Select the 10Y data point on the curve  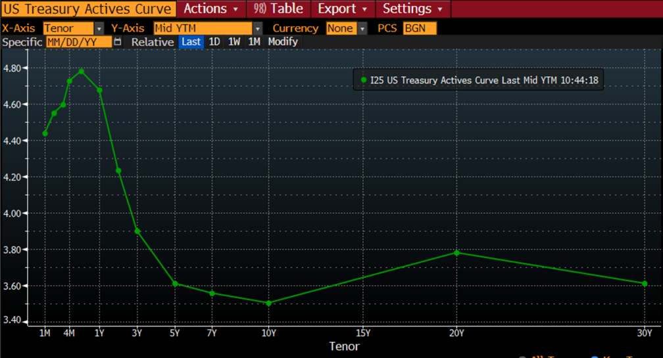coord(268,303)
